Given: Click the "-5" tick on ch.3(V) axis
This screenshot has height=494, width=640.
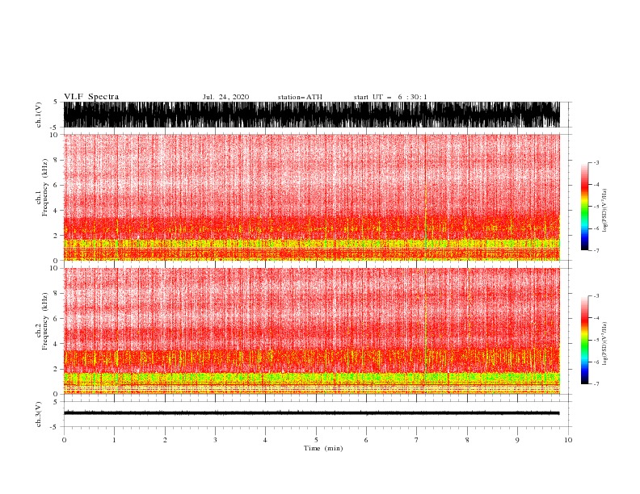Looking at the screenshot, I should click(55, 427).
